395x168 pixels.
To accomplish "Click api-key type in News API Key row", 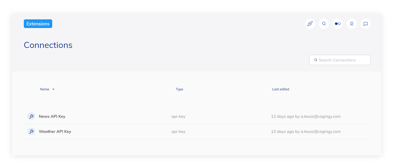I will coord(178,116).
